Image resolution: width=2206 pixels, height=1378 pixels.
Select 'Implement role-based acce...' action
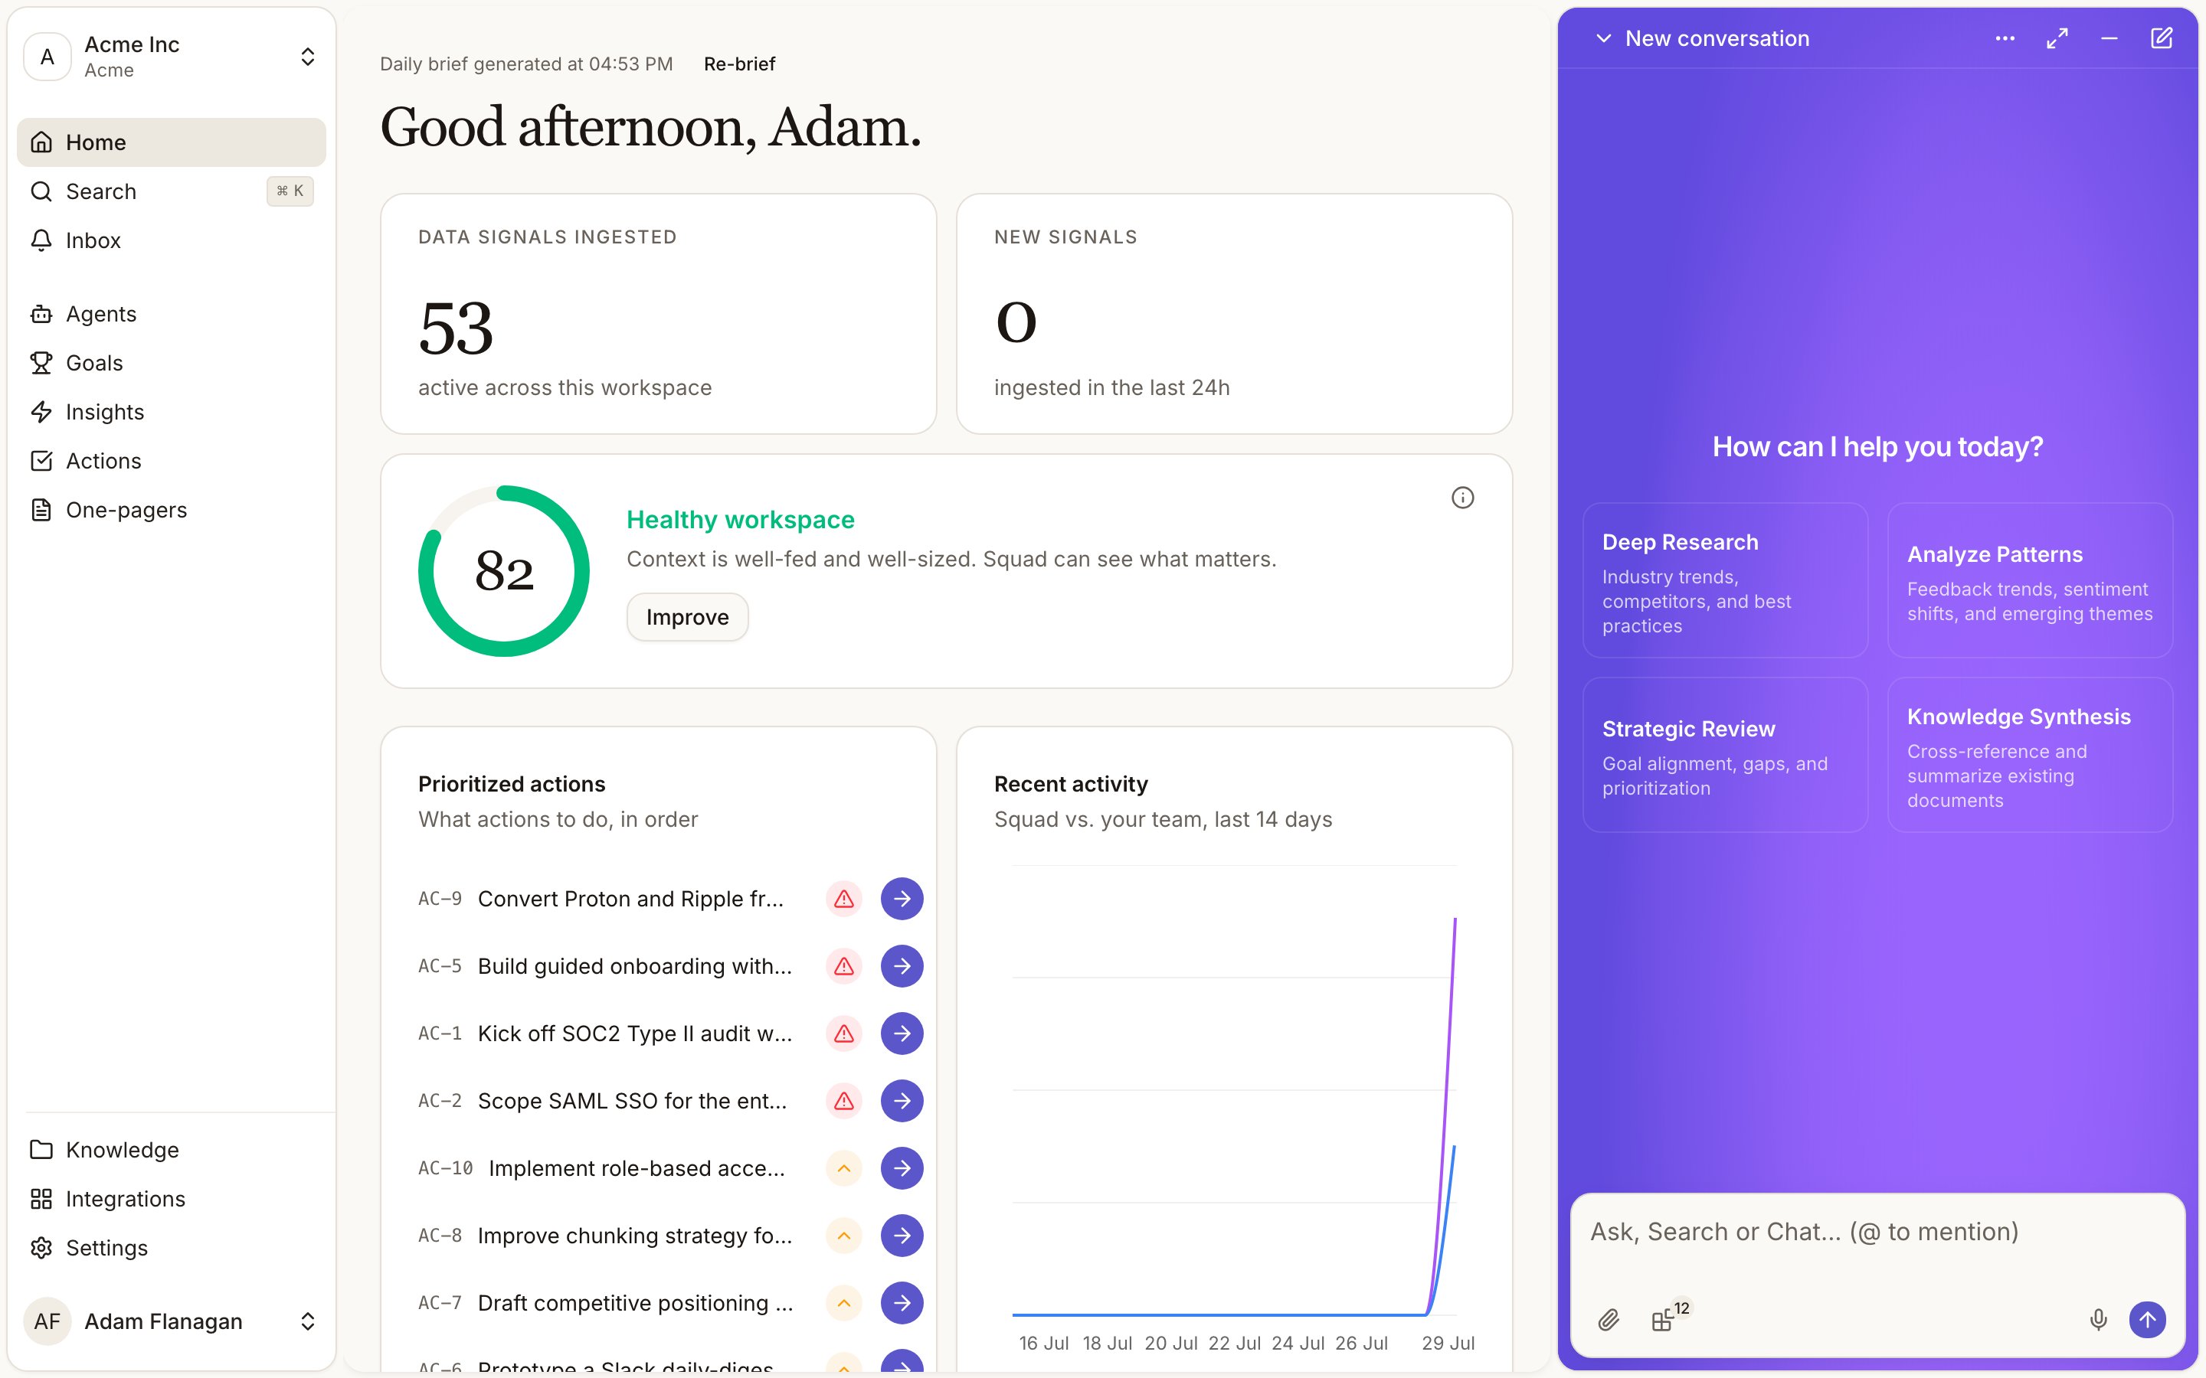tap(637, 1168)
